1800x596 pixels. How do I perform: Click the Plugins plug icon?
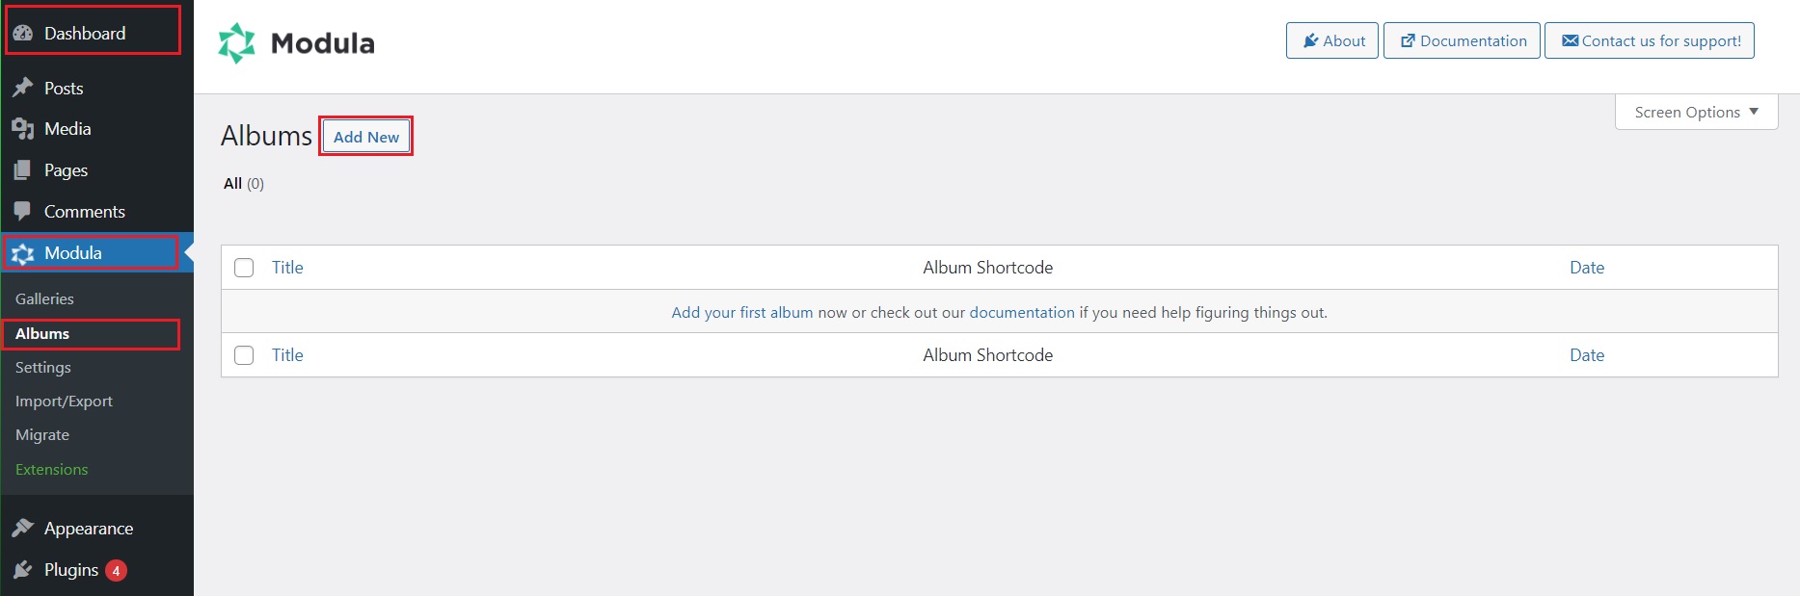click(x=23, y=569)
